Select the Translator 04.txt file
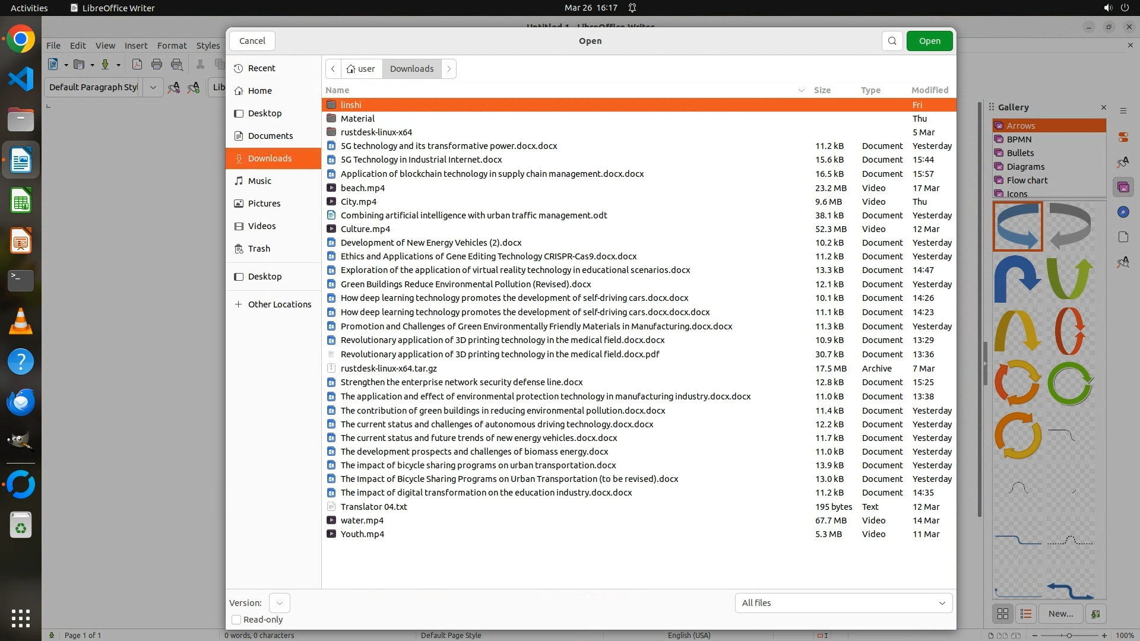Screen dimensions: 1140x641 (373, 507)
